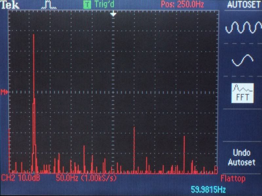Click the Trig'd status text

[x=104, y=4]
